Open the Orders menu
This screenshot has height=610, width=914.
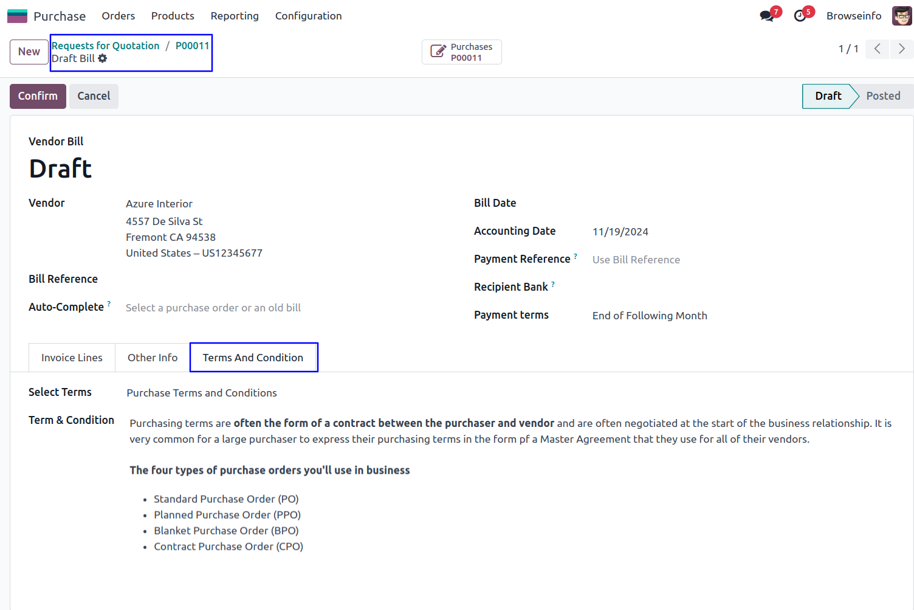click(x=119, y=16)
